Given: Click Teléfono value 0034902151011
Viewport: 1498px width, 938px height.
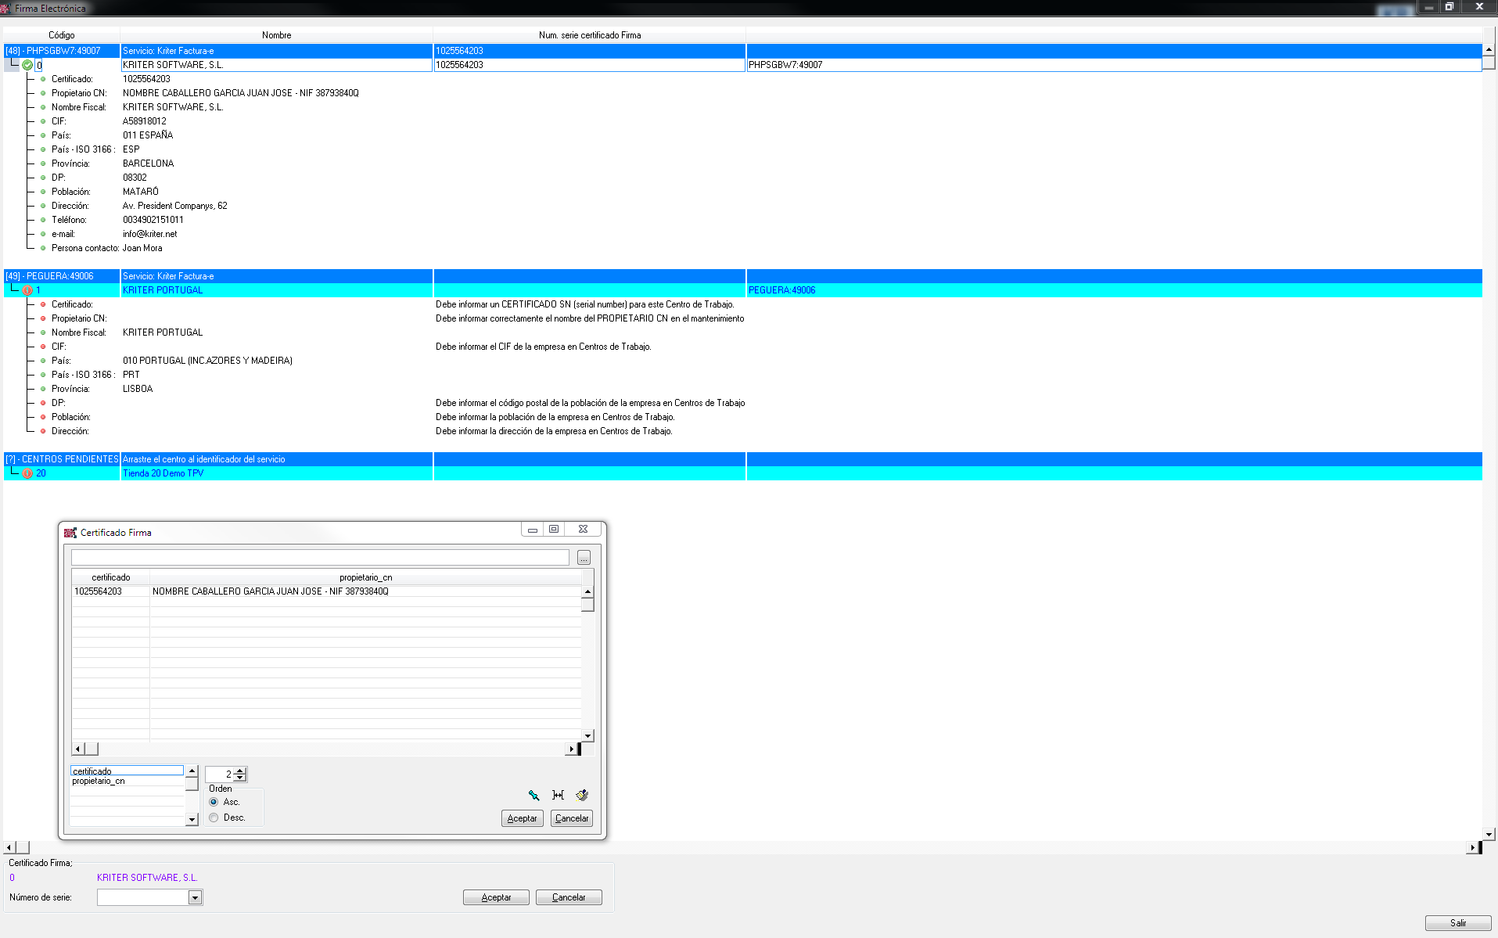Looking at the screenshot, I should tap(153, 220).
